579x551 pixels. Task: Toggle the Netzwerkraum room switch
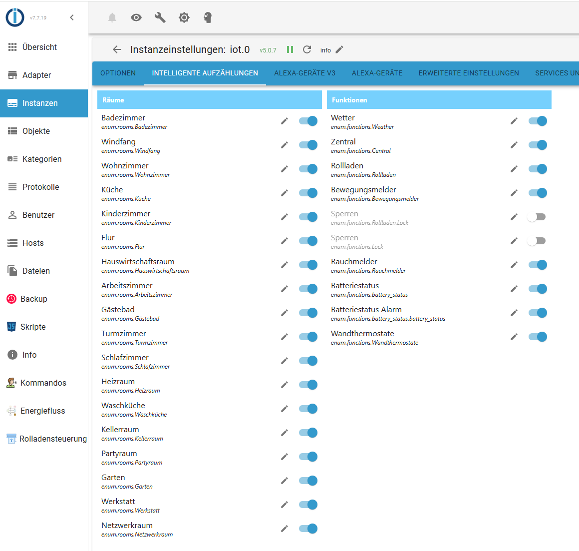pos(308,529)
